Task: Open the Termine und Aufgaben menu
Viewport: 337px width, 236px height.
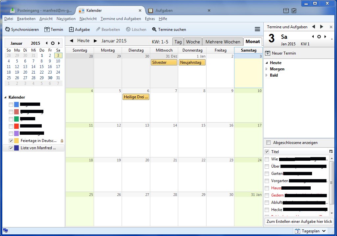Action: pos(121,19)
